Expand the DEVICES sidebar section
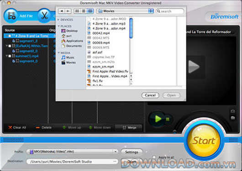 [x=58, y=20]
